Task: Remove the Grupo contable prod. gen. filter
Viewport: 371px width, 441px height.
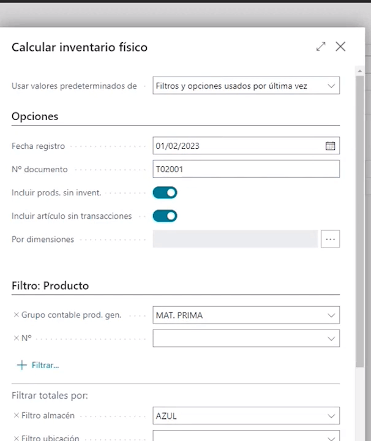Action: (x=16, y=315)
